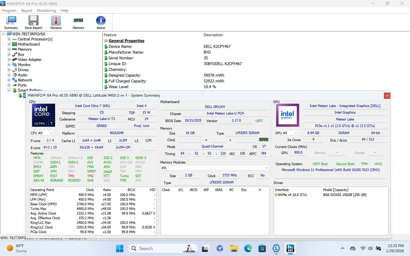Click the memory chip icon beside Clock
This screenshot has width=410, height=256.
(x=263, y=140)
